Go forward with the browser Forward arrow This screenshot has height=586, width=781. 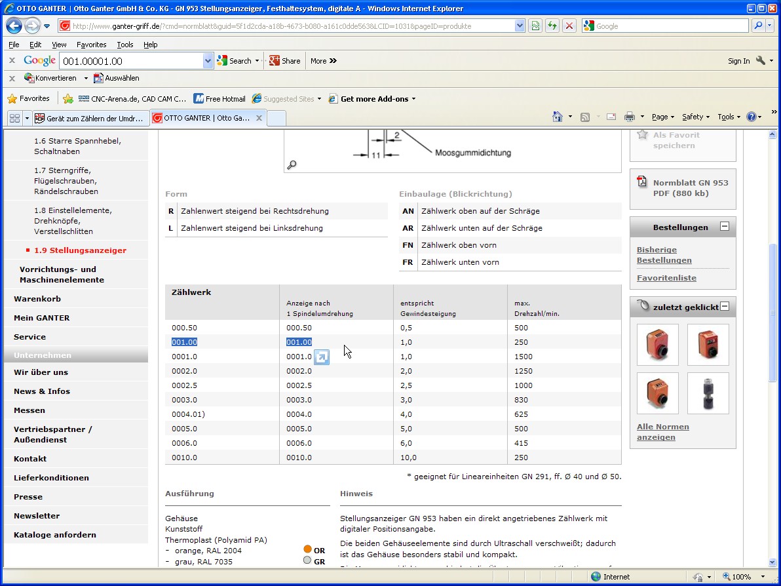click(32, 26)
